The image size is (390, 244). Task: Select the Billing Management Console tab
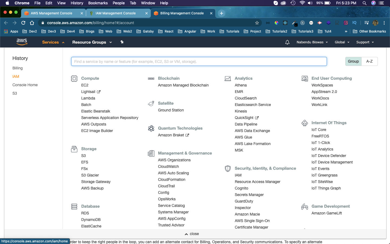(182, 13)
